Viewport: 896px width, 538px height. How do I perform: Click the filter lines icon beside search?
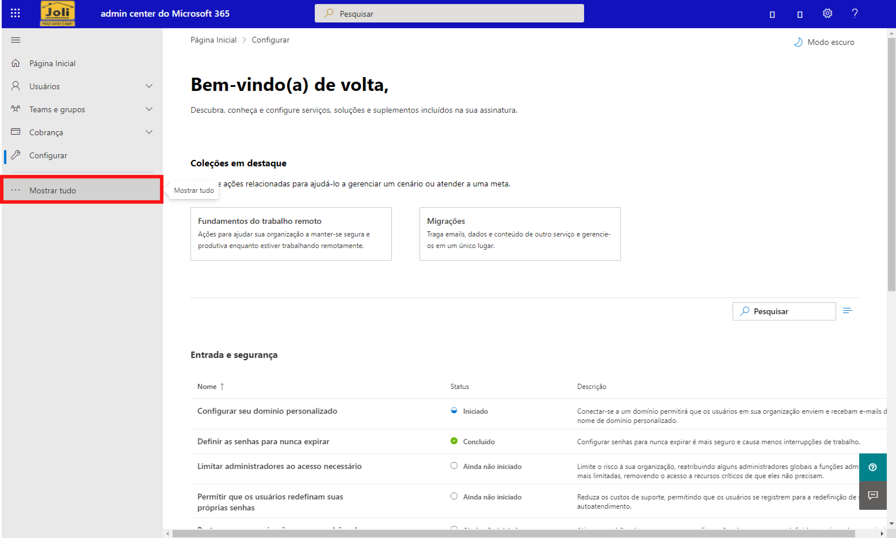(x=847, y=311)
